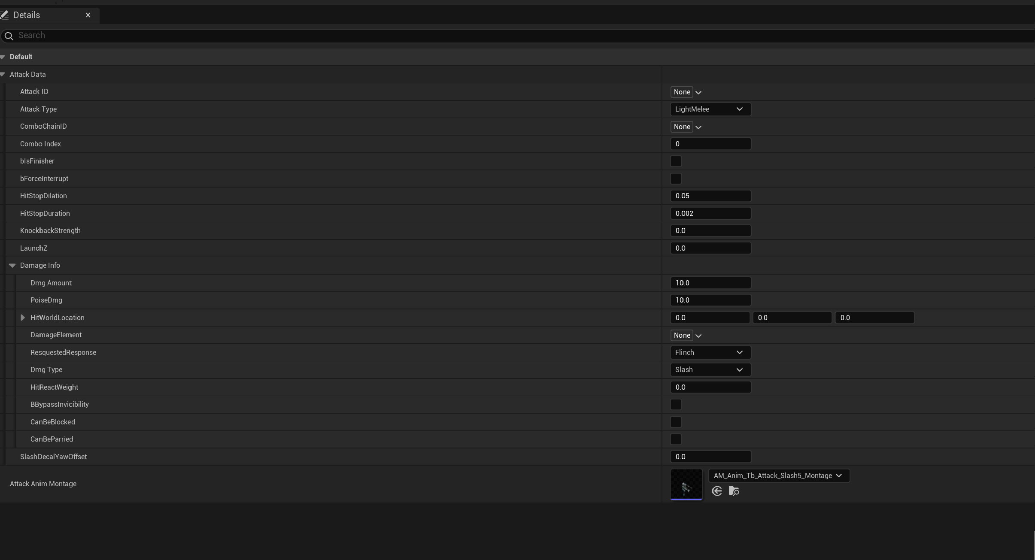Select the Details tab
The image size is (1035, 560).
pos(28,15)
